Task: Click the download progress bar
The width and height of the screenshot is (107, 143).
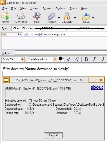Action: pyautogui.click(x=54, y=94)
